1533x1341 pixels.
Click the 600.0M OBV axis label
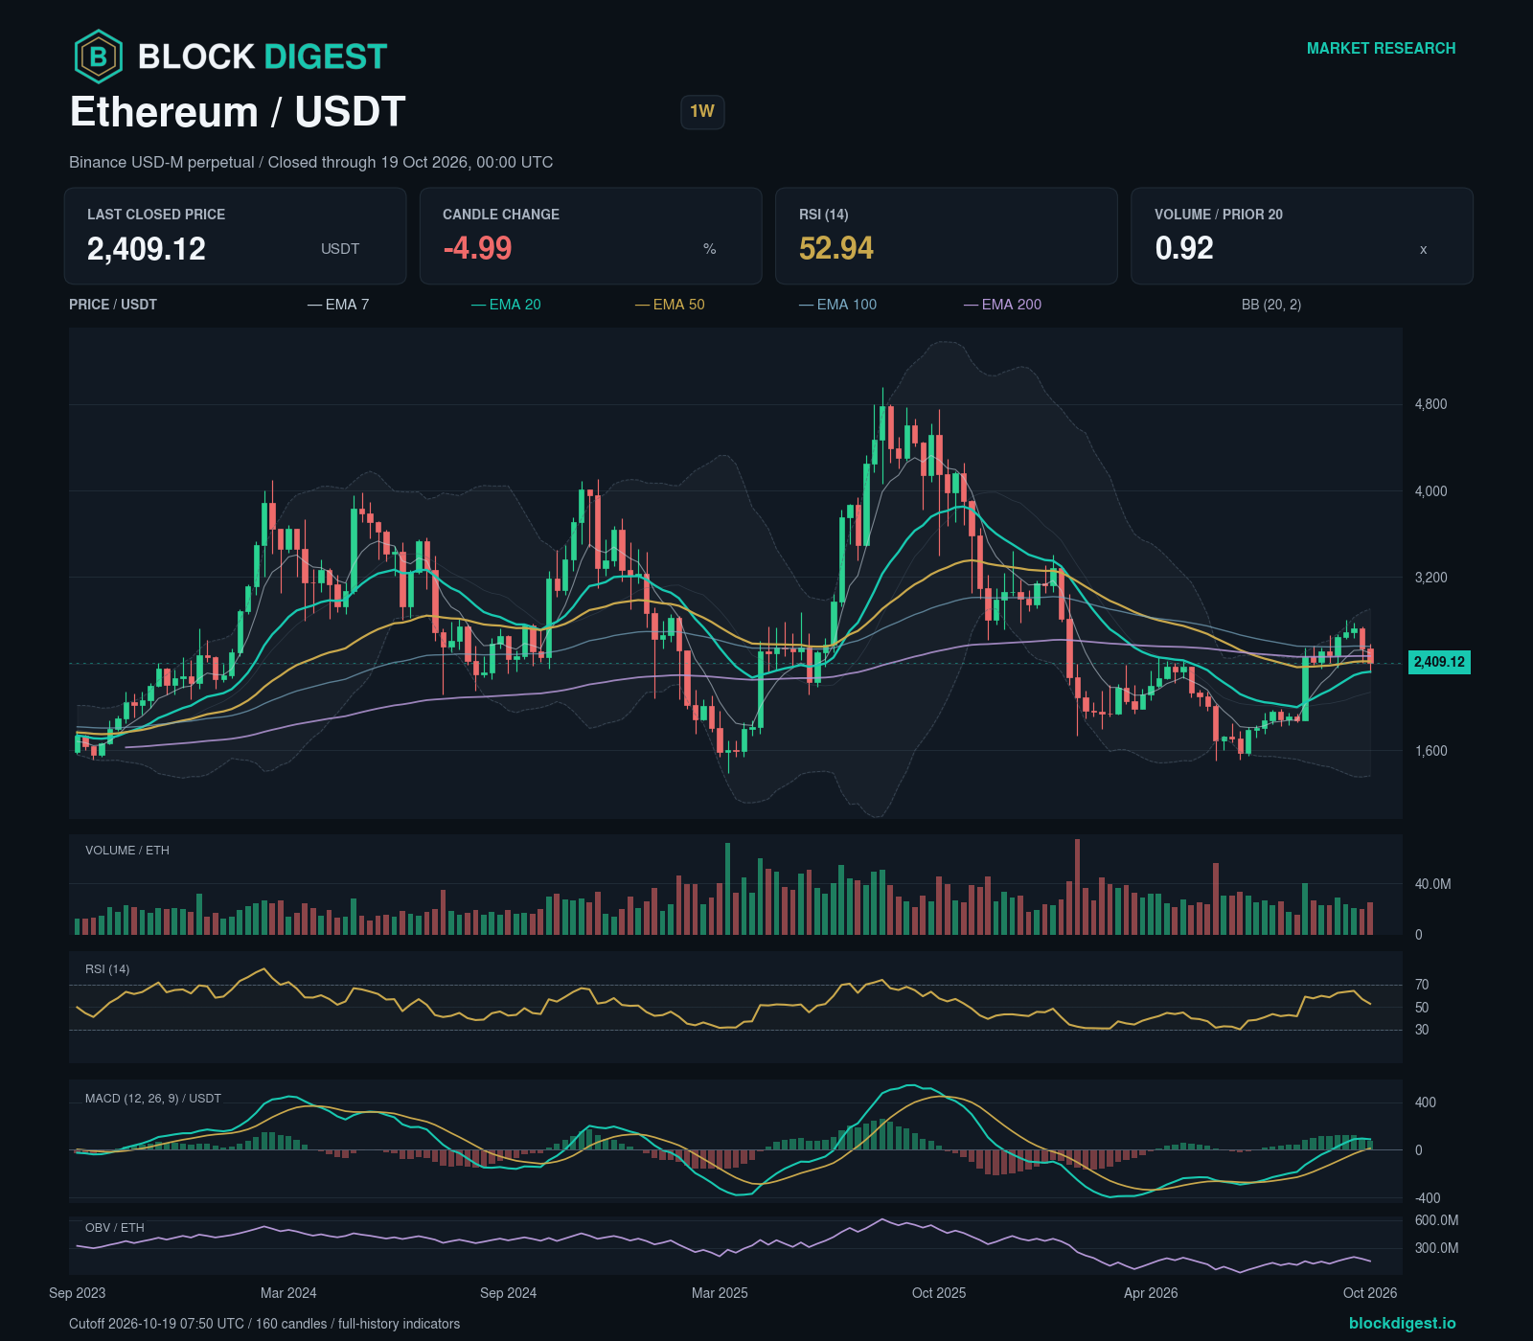1436,1220
